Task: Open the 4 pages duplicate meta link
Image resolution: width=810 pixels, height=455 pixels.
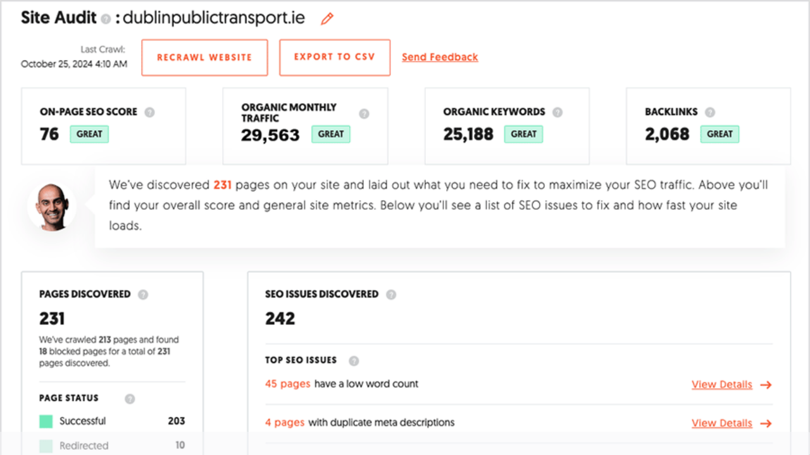Action: [x=285, y=422]
